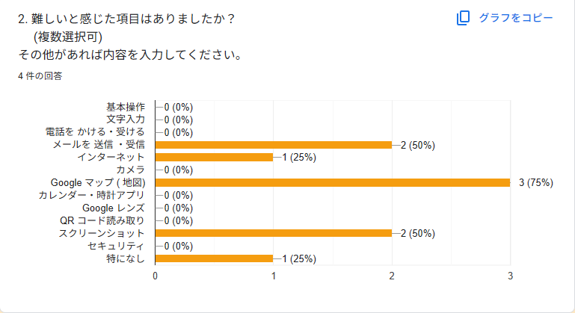The image size is (575, 313).
Task: Click the 特になし bar
Action: [214, 258]
